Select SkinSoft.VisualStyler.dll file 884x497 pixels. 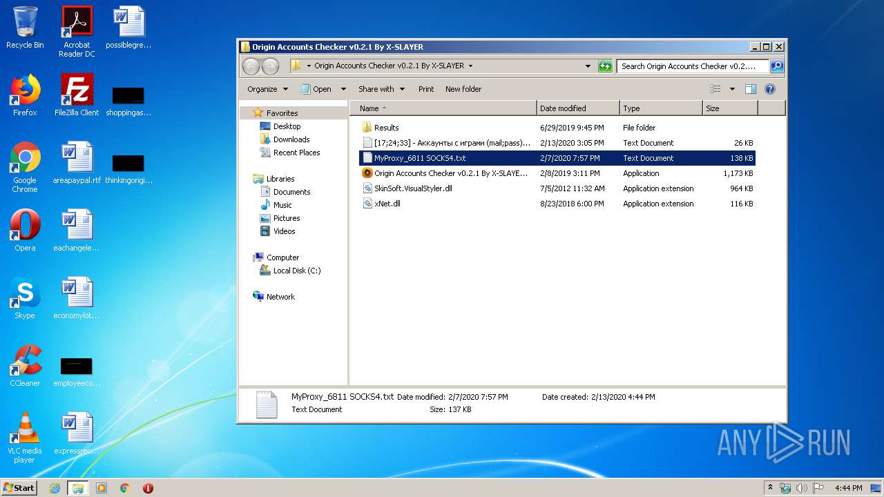point(557,188)
